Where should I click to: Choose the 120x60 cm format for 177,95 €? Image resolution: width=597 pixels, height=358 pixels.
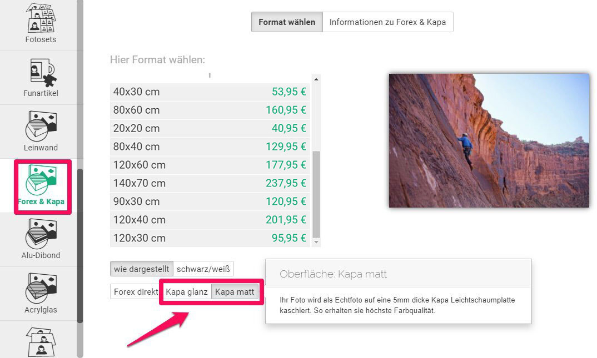(x=210, y=165)
